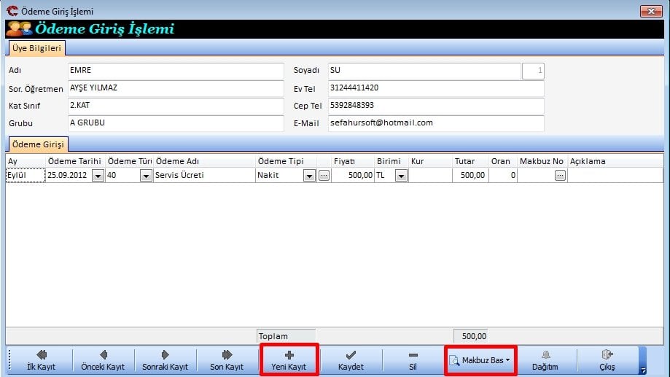670x377 pixels.
Task: Delete the record with Sil button
Action: point(413,360)
